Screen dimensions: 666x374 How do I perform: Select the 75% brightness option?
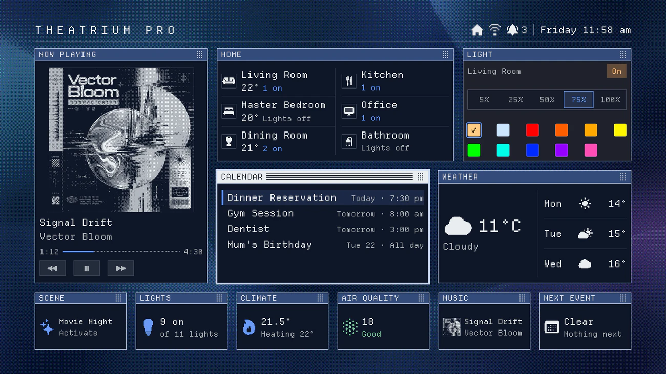pos(578,100)
